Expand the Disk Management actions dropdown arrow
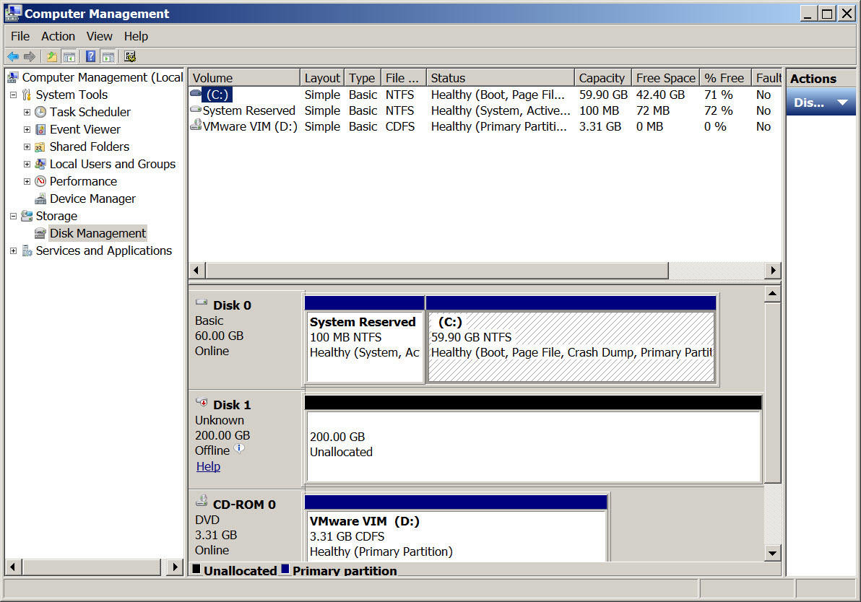Image resolution: width=861 pixels, height=602 pixels. point(841,102)
